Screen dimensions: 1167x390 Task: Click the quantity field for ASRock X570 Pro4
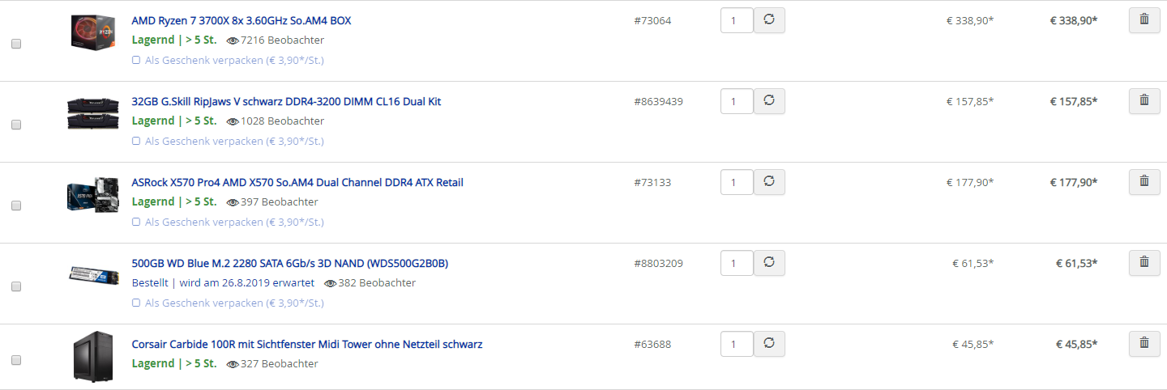(x=737, y=183)
